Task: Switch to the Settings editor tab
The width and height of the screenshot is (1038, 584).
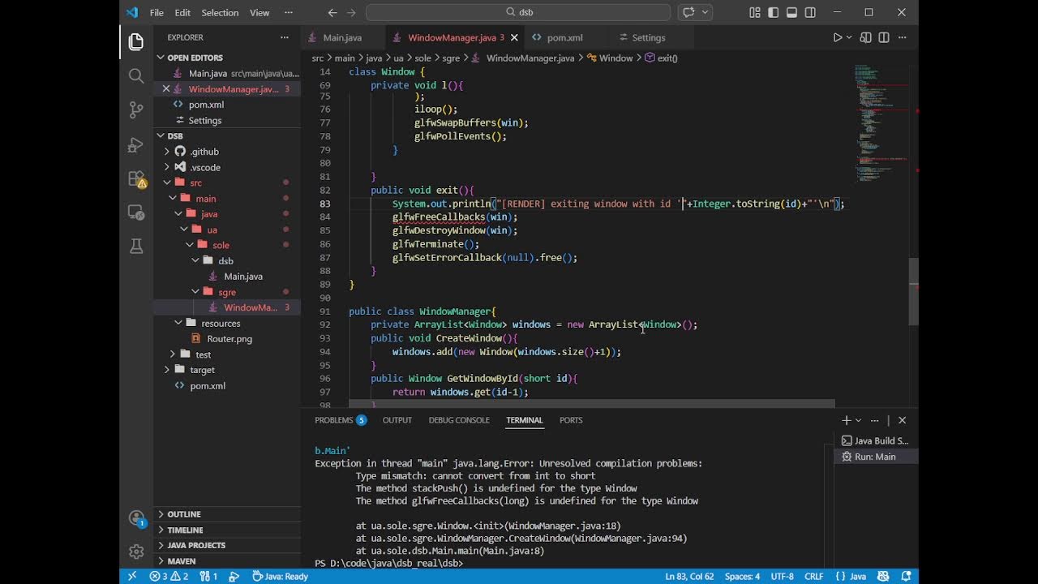Action: point(649,37)
